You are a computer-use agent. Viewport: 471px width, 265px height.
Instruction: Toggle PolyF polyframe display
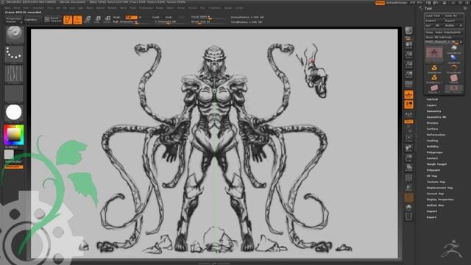pos(408,178)
